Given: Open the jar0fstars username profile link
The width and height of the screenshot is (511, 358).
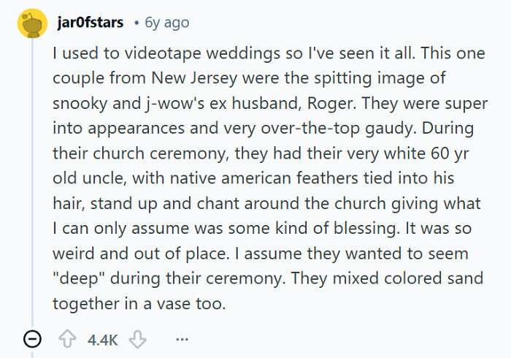Looking at the screenshot, I should click(x=90, y=23).
